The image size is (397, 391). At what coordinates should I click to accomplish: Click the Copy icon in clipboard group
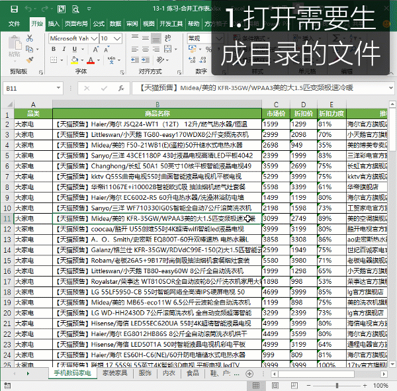pyautogui.click(x=29, y=49)
